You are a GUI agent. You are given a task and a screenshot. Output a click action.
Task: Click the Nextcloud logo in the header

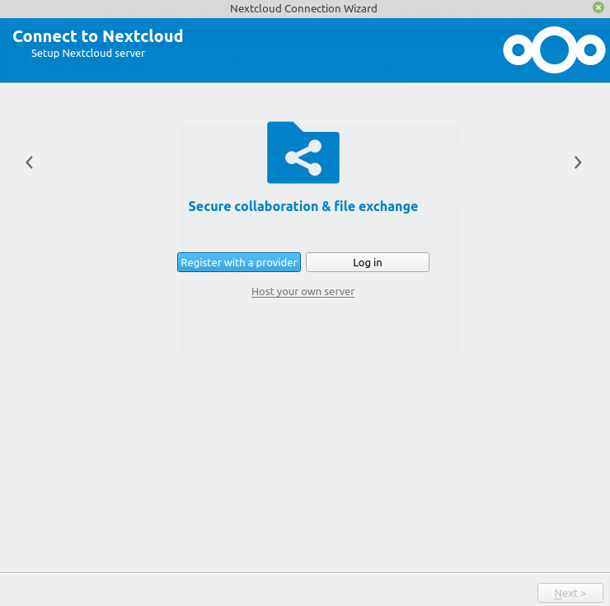click(554, 49)
